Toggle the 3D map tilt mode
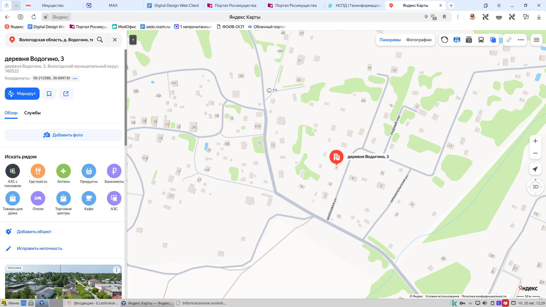This screenshot has width=546, height=307. 535,187
